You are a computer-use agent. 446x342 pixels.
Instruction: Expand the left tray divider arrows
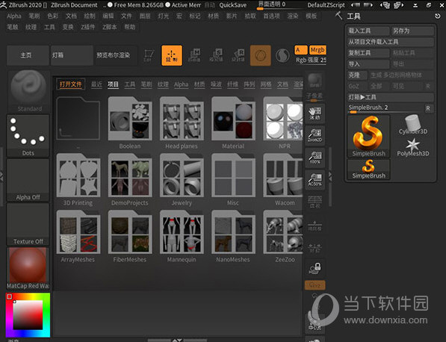[x=1, y=176]
